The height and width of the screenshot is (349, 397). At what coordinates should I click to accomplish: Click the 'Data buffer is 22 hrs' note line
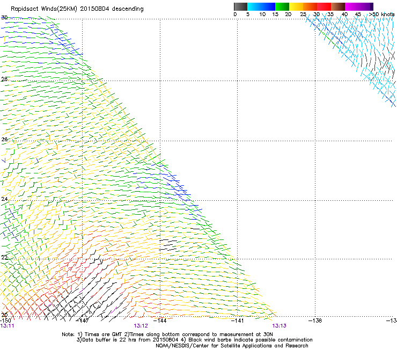click(x=194, y=340)
